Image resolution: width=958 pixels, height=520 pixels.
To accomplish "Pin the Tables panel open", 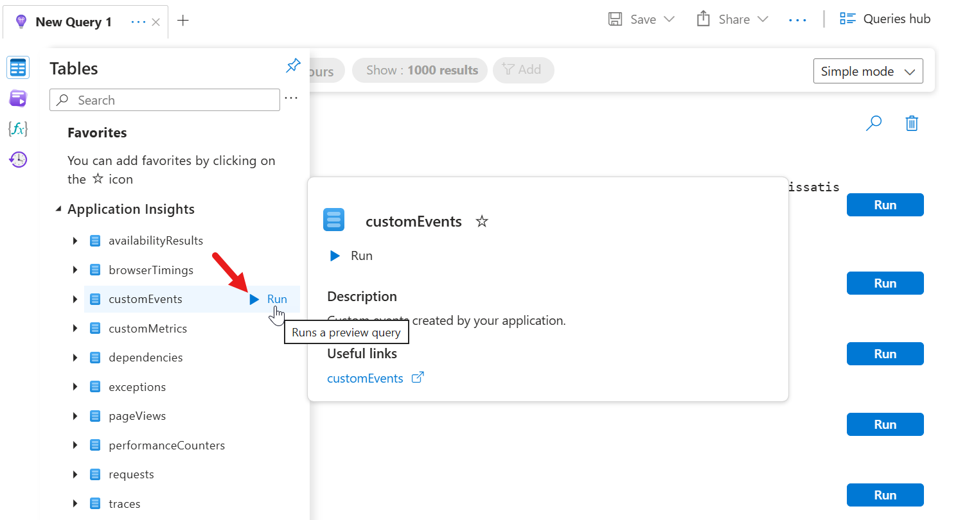I will 293,65.
